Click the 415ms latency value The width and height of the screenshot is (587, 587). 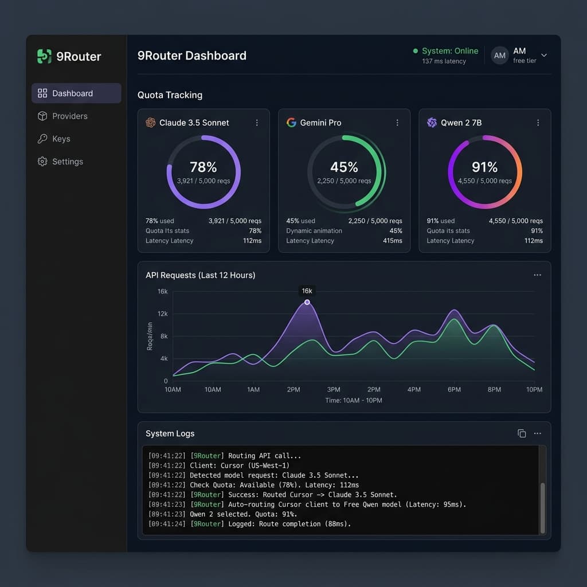(x=392, y=241)
